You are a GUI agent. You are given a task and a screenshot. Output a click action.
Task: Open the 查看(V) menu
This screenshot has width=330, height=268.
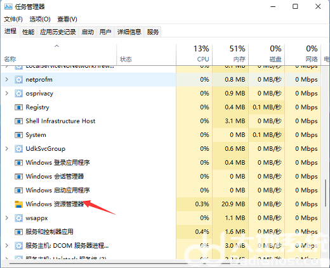[x=67, y=19]
